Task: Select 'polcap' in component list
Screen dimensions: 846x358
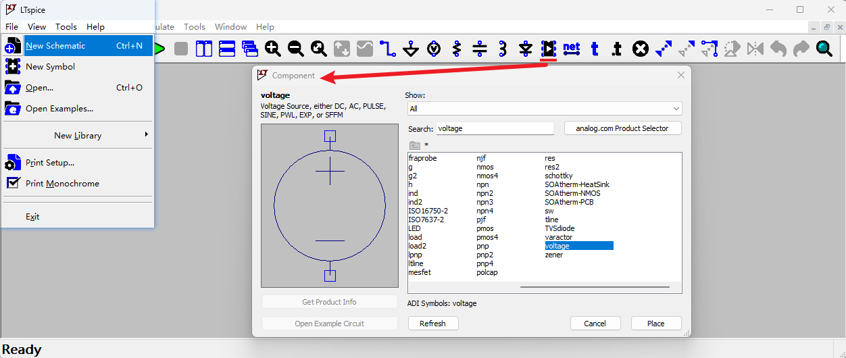Action: pyautogui.click(x=487, y=272)
